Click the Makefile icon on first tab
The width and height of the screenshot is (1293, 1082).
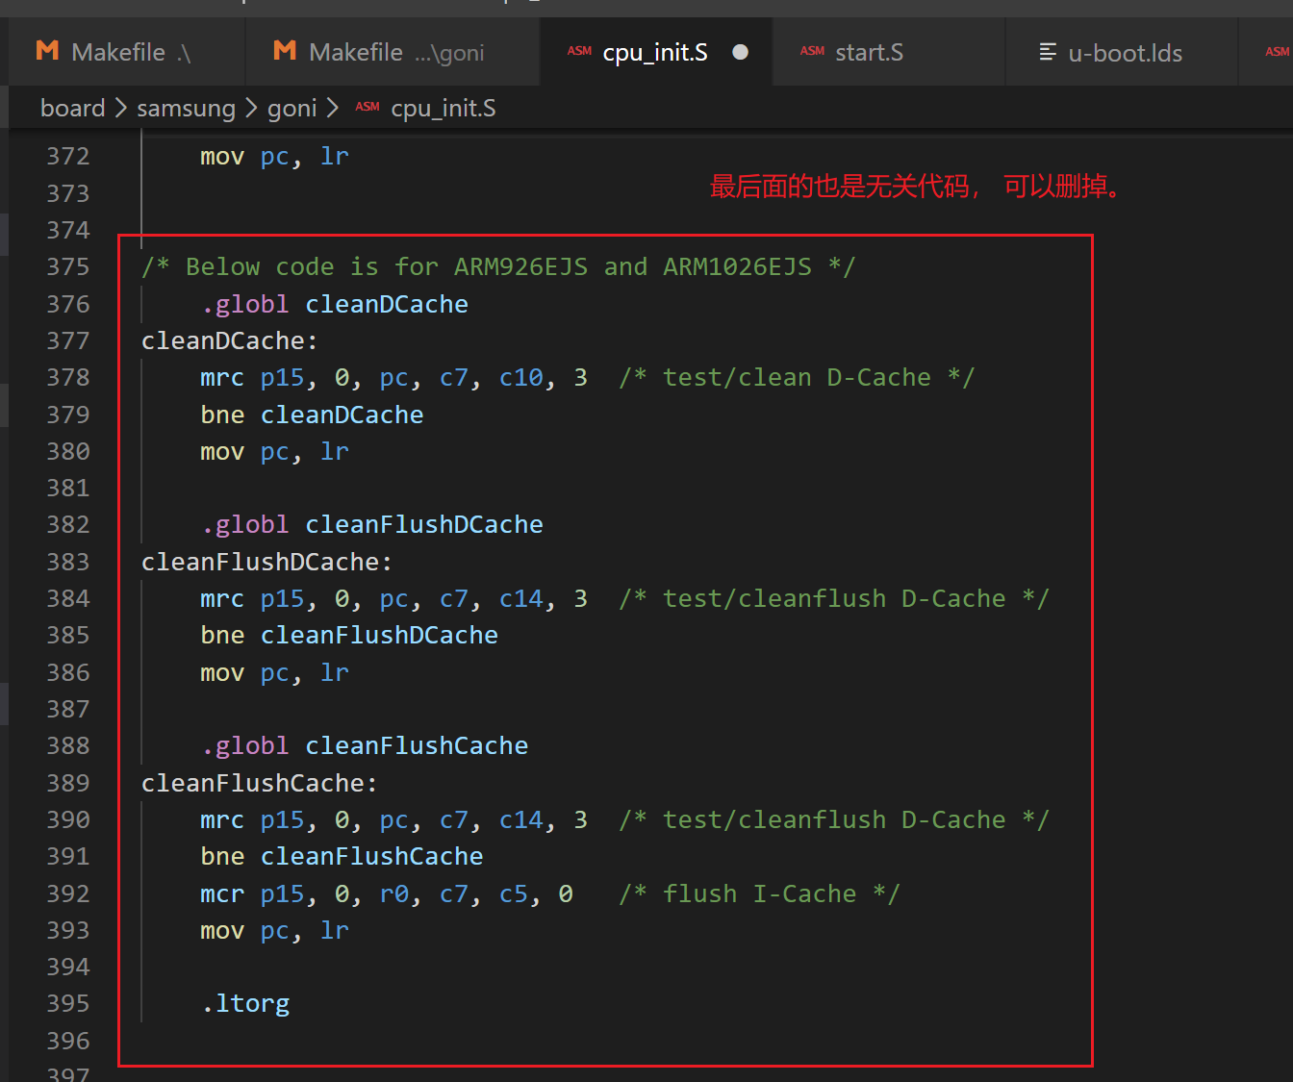click(x=47, y=51)
